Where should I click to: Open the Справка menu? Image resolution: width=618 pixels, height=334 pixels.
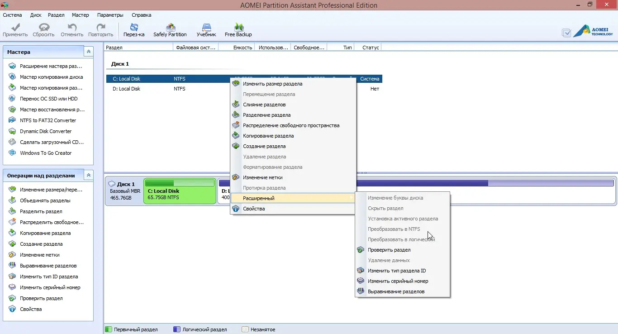point(142,15)
